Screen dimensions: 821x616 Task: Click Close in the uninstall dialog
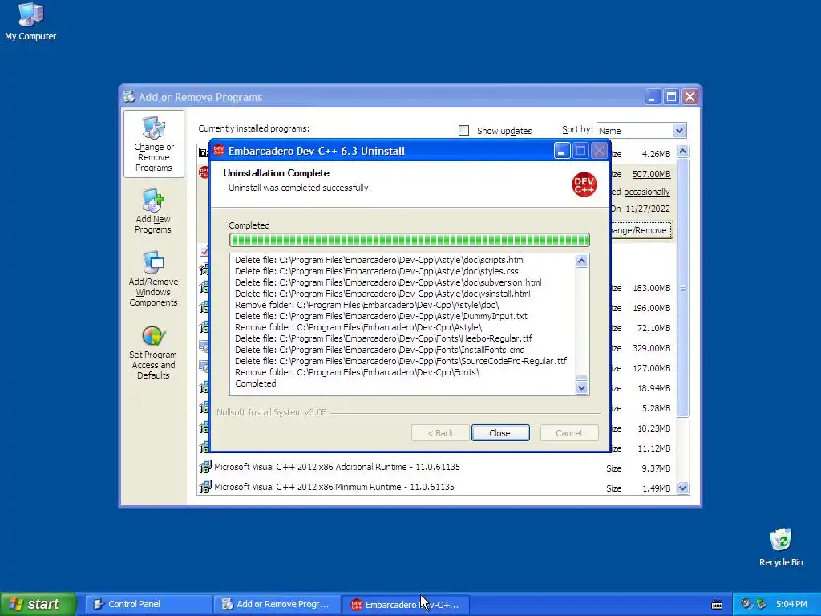tap(500, 433)
